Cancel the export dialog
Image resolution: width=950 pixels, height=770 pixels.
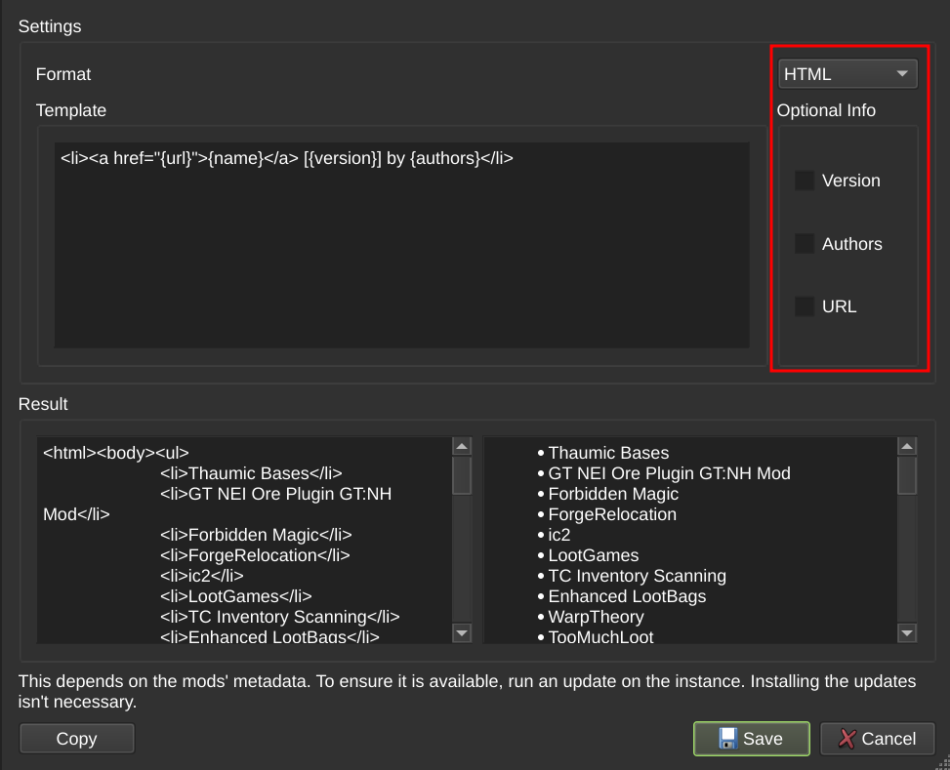coord(877,739)
